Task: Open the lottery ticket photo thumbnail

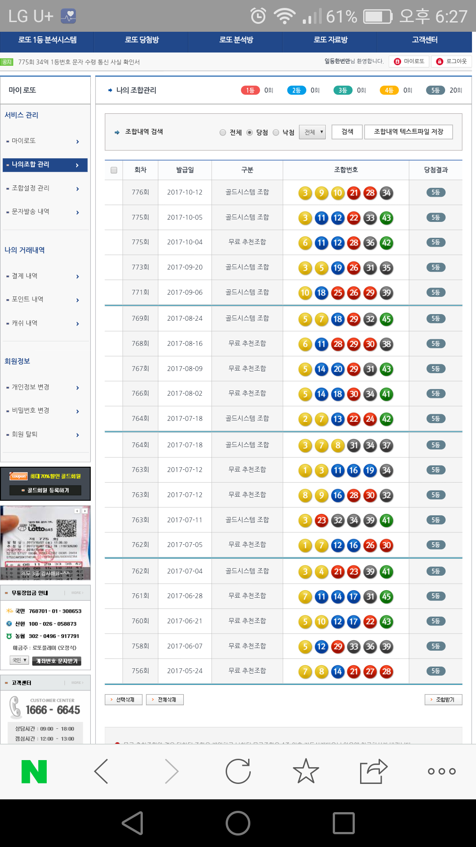Action: tap(45, 543)
